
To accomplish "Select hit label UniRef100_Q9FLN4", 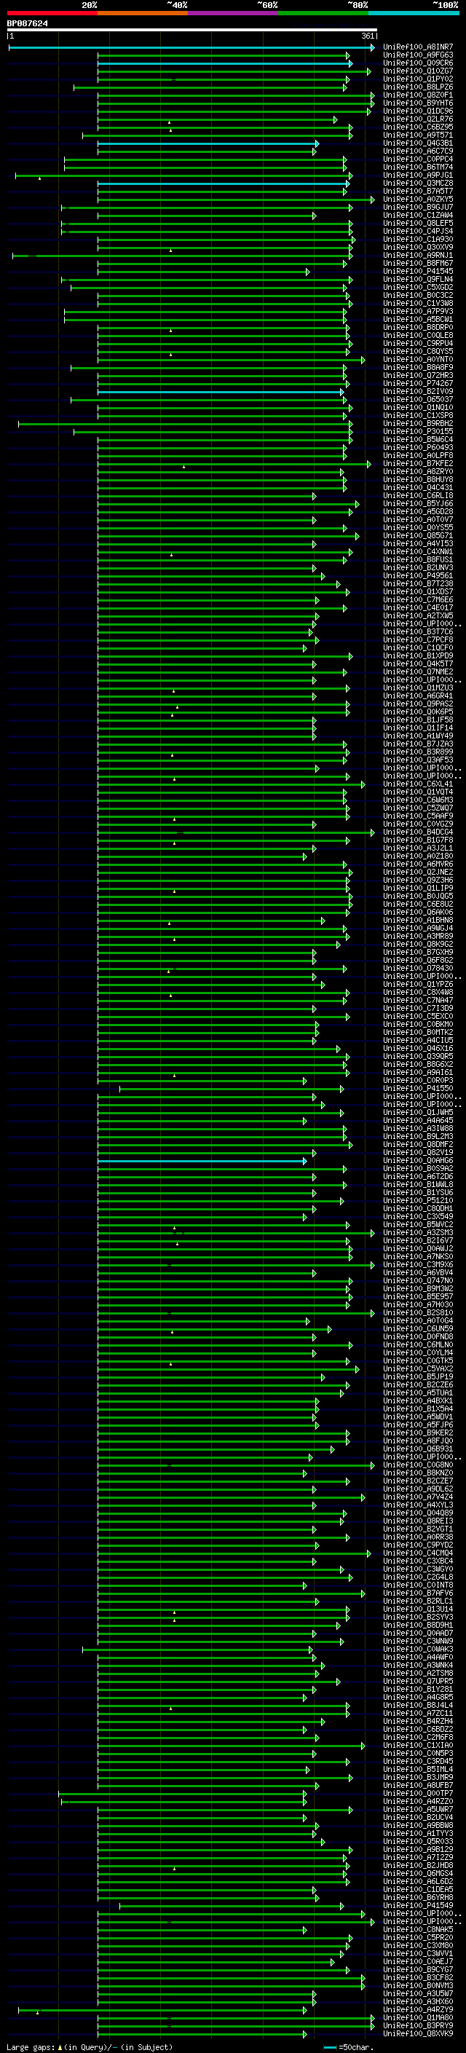I will [x=417, y=280].
